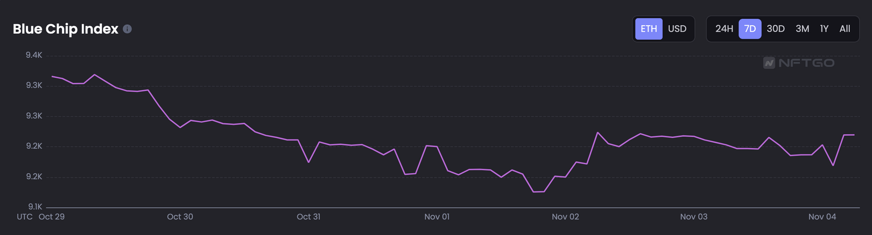Select the 24H time range
Image resolution: width=872 pixels, height=235 pixels.
(724, 29)
